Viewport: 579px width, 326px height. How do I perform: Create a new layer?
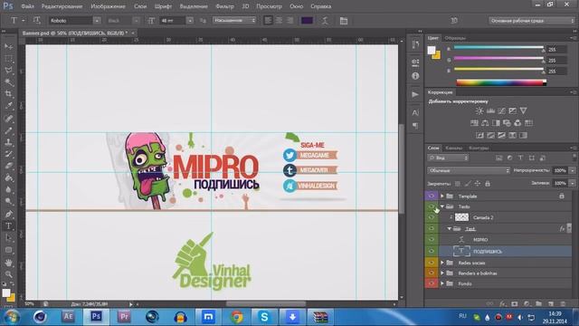tap(551, 304)
